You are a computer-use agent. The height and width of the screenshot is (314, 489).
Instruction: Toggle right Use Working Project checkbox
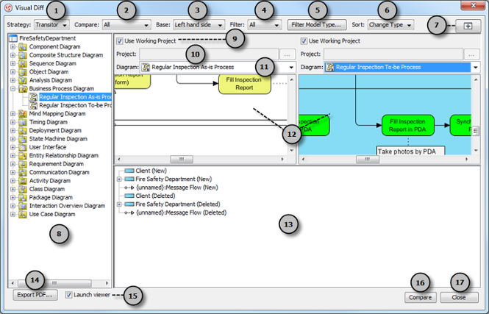click(x=304, y=41)
